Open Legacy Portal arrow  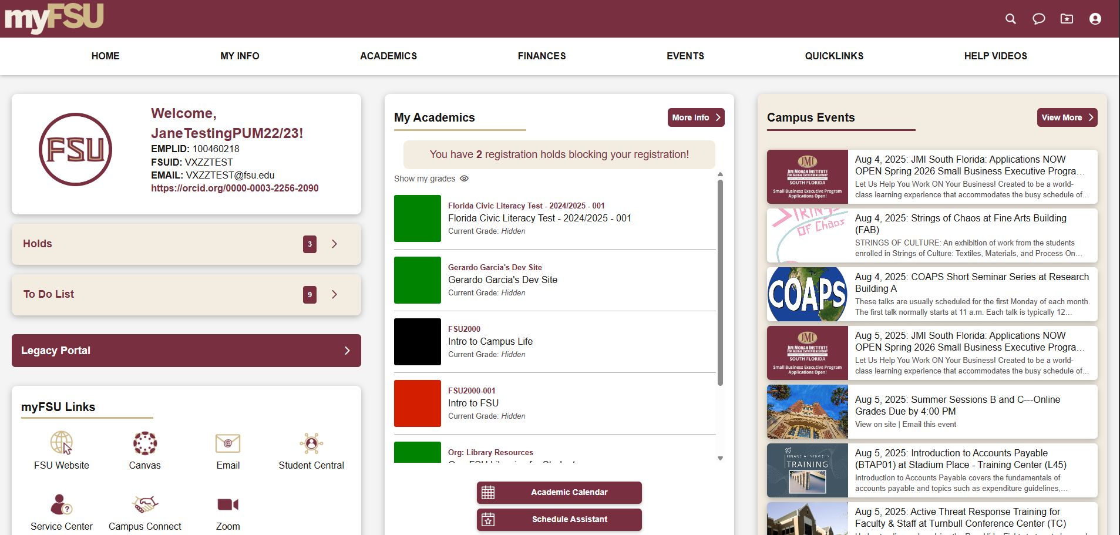click(347, 351)
